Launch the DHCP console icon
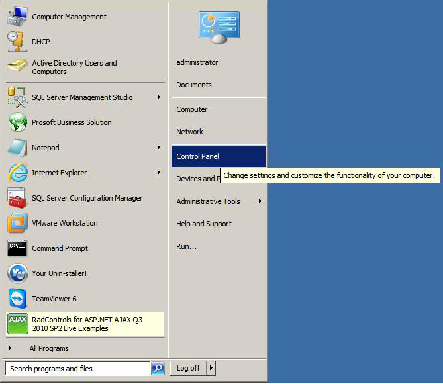Screen dimensions: 443x384 tap(17, 42)
